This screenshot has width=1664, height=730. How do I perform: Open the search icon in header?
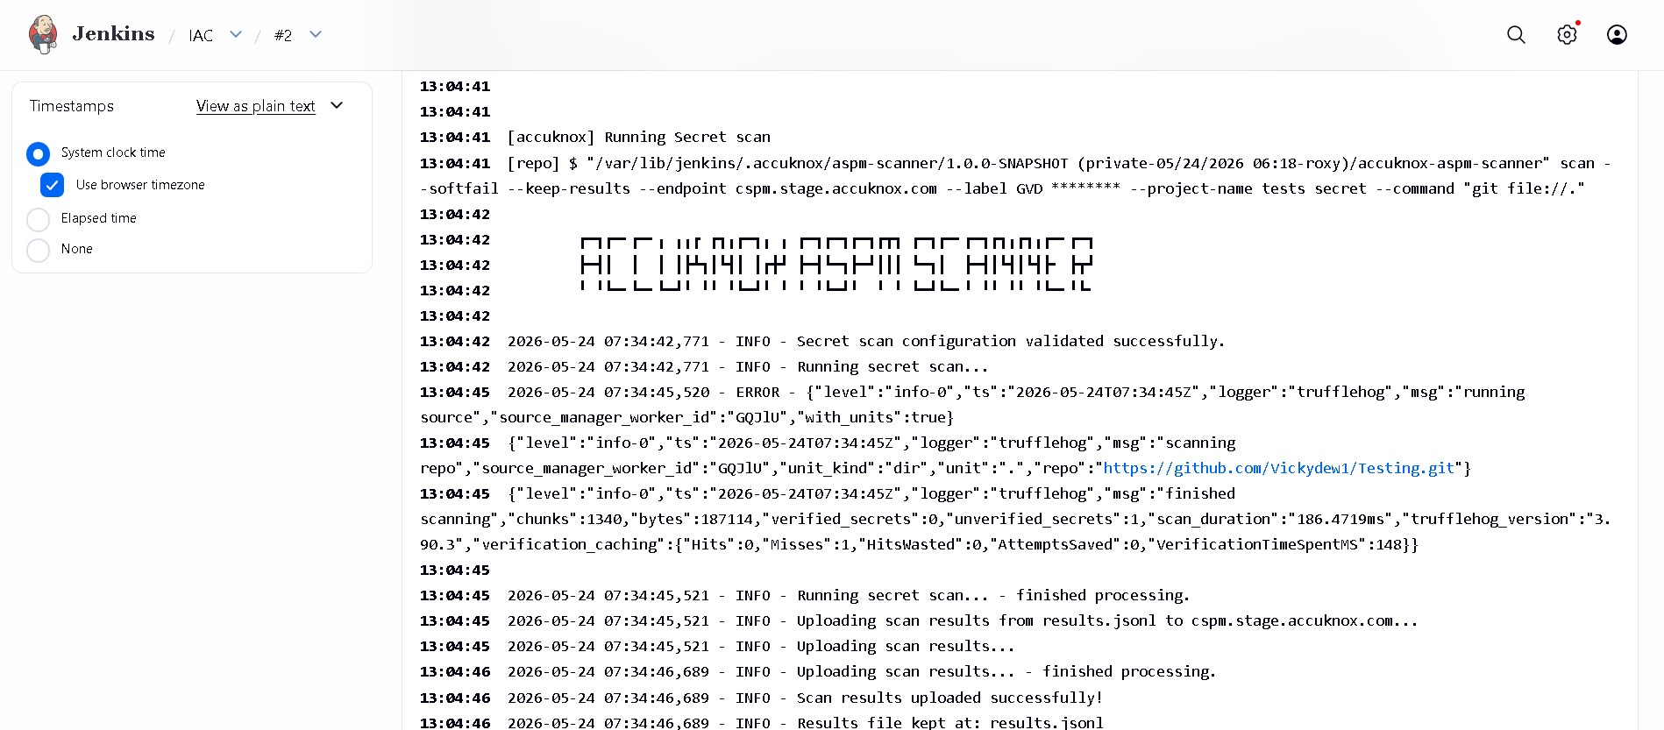[x=1516, y=34]
